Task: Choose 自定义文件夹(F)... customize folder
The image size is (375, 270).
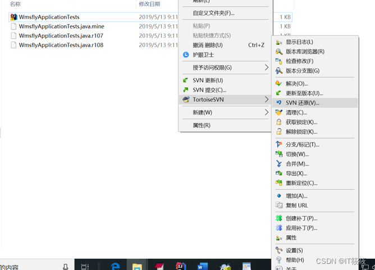Action: [x=225, y=13]
